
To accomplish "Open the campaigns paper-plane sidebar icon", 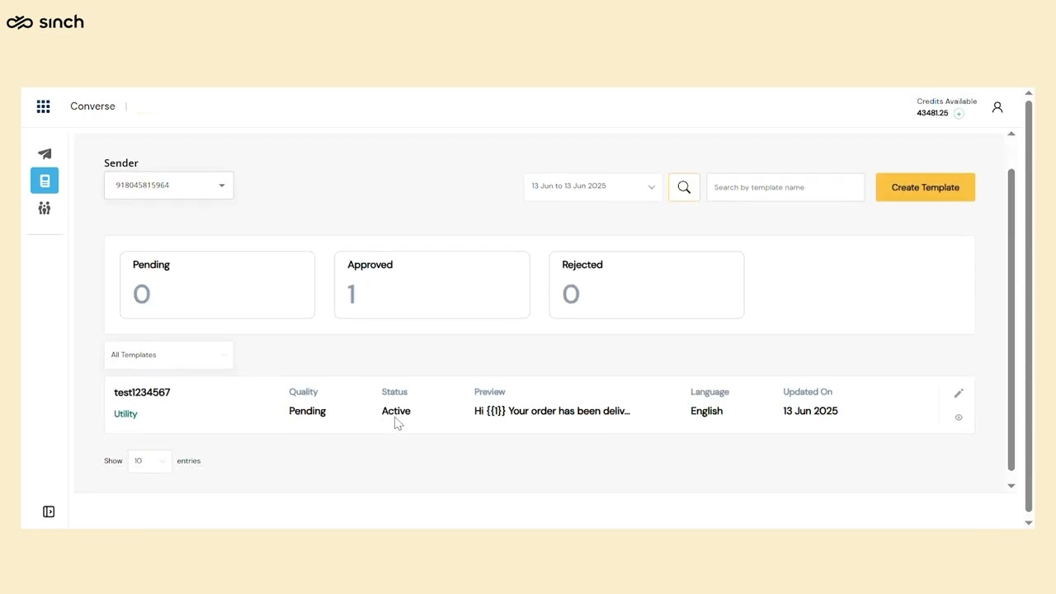I will coord(45,153).
